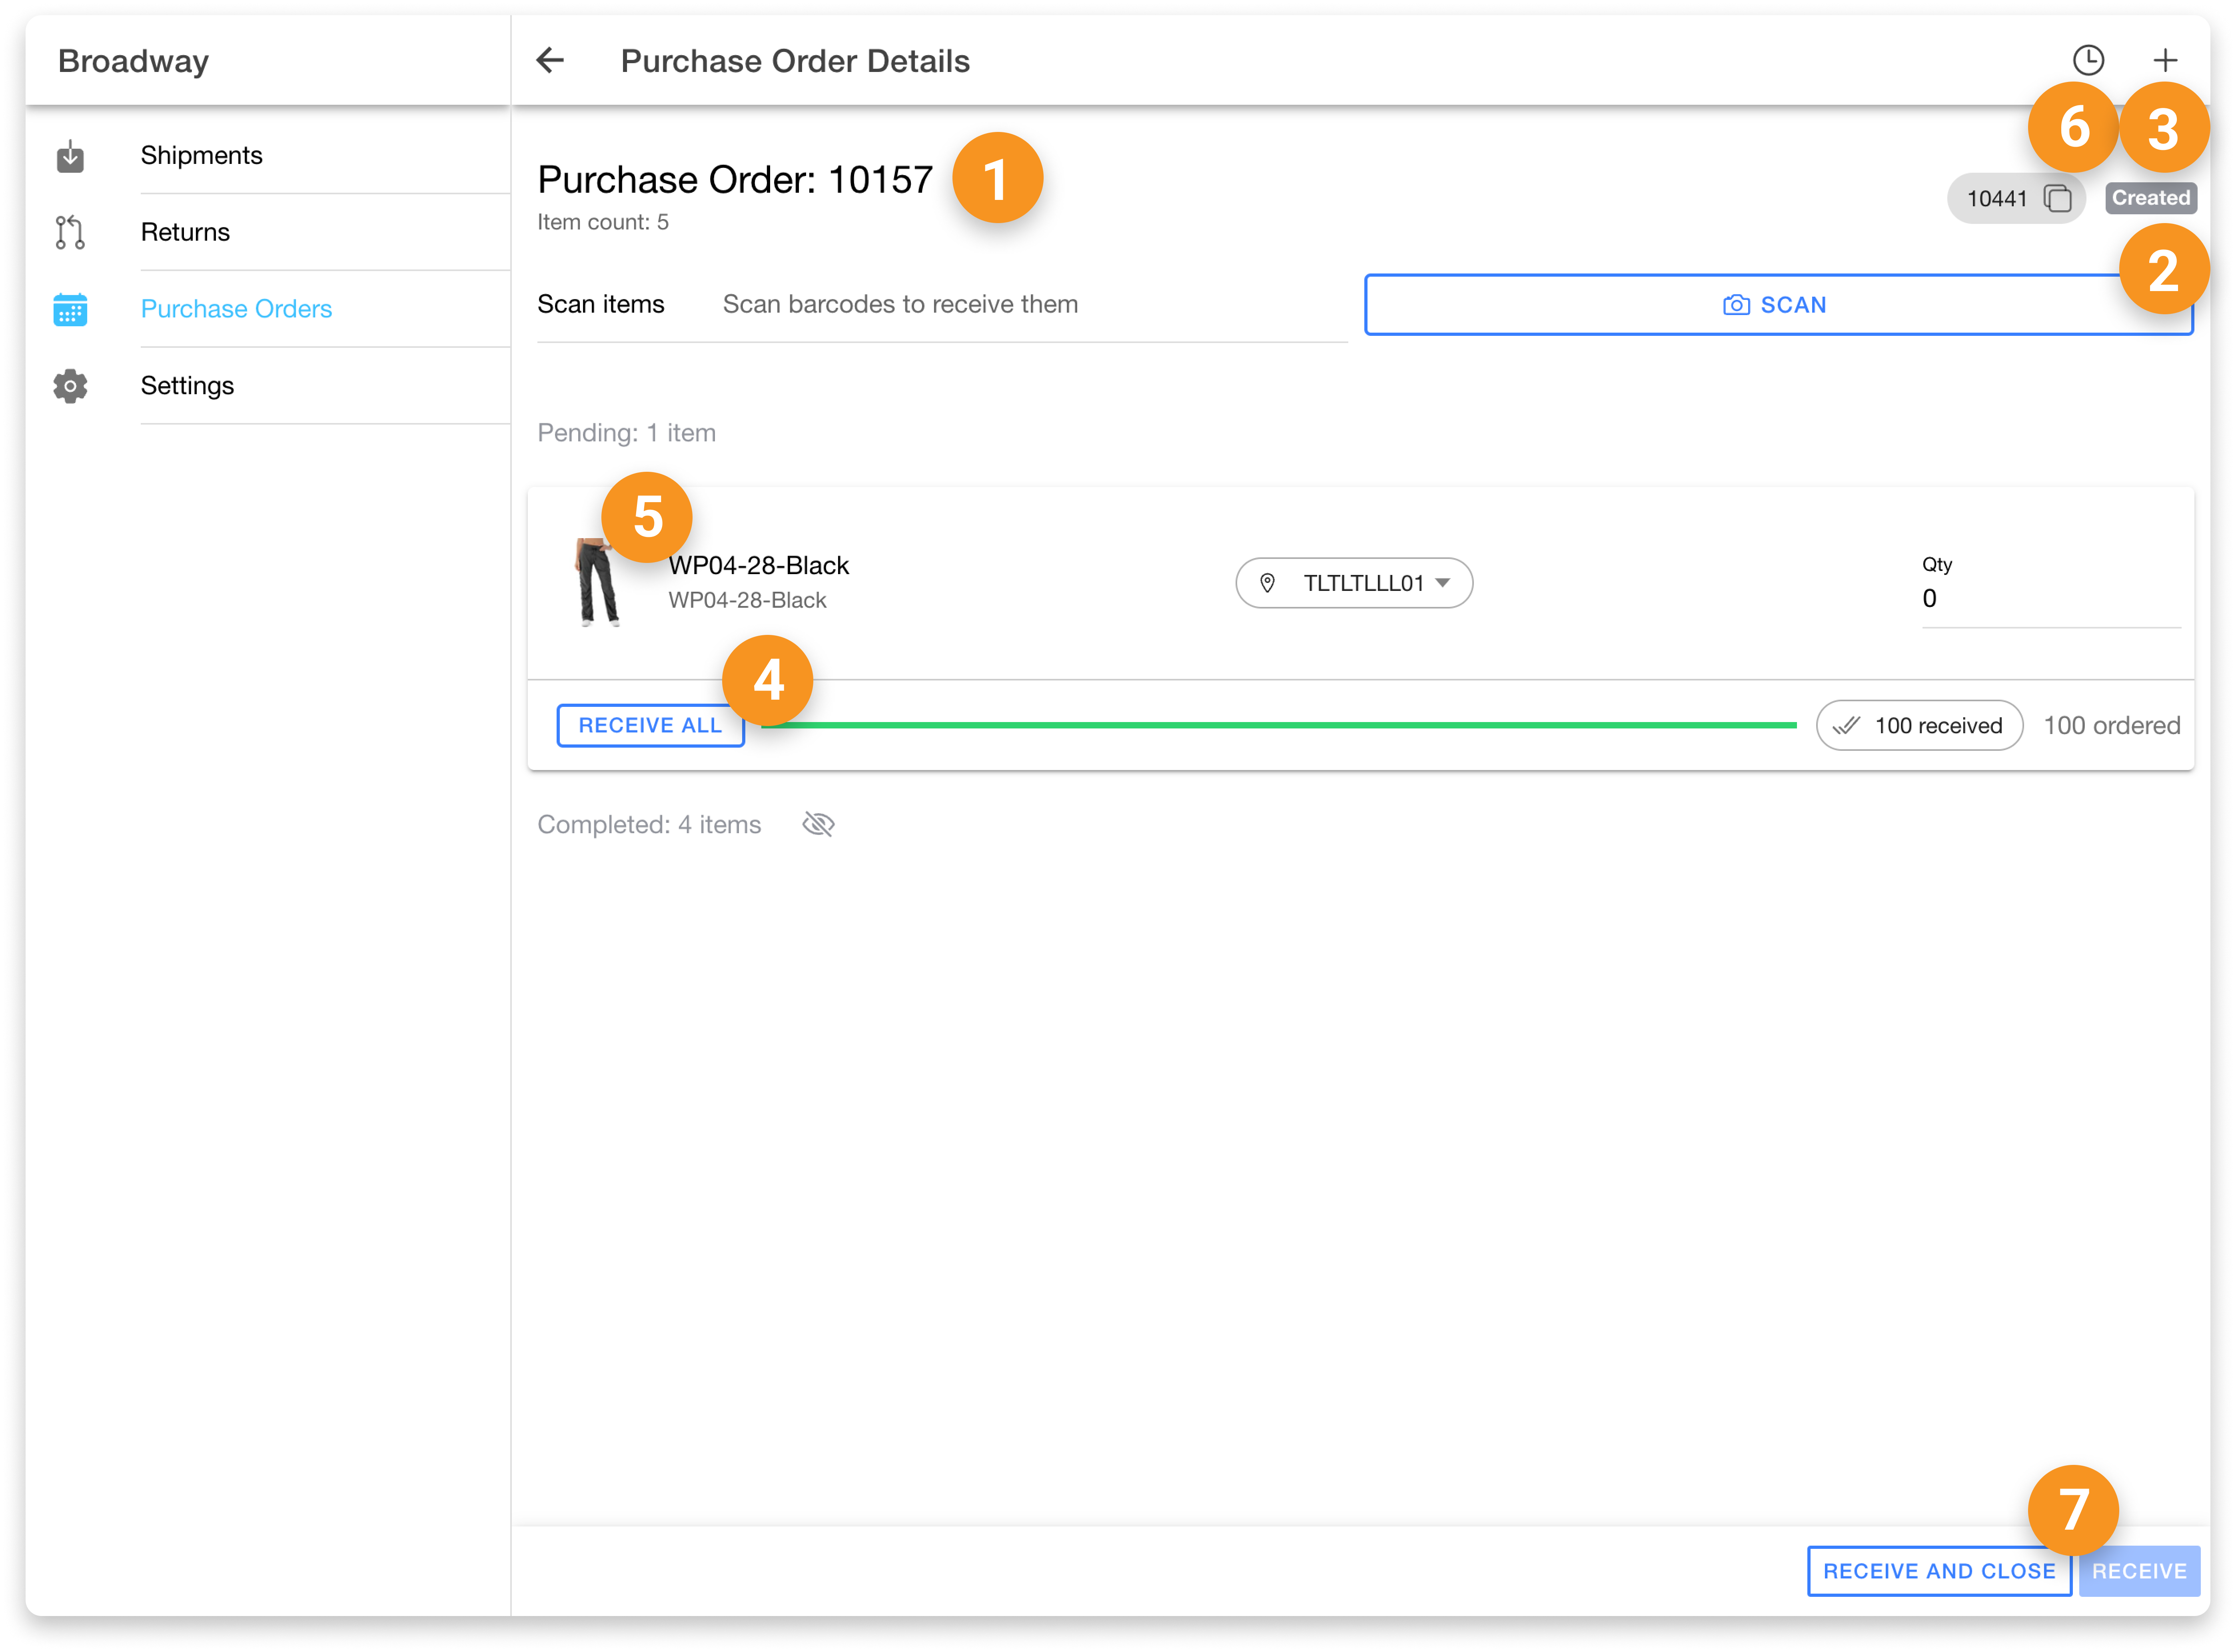Click the Purchase Orders calendar icon
Screen dimensions: 2236x1652
click(70, 309)
